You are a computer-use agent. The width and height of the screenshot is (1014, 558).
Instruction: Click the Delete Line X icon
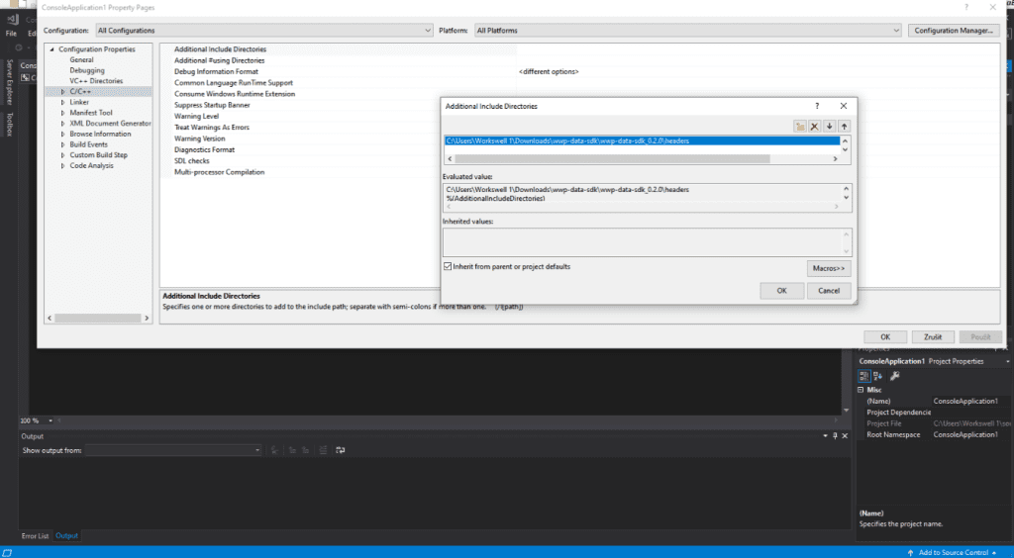point(814,127)
